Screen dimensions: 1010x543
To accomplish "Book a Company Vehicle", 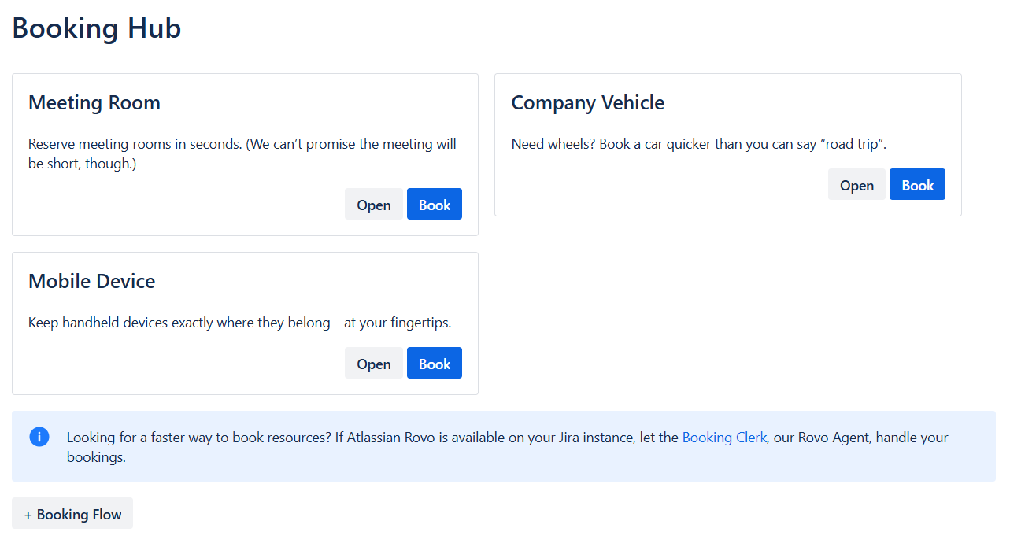I will (916, 184).
